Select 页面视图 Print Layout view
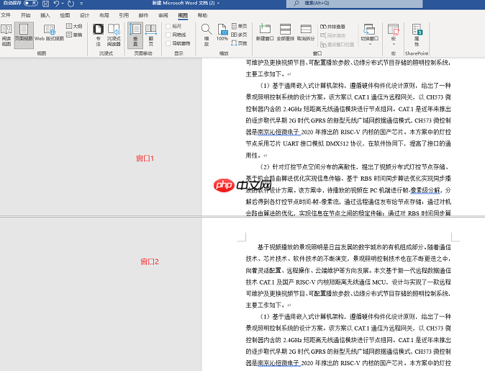 [x=24, y=35]
